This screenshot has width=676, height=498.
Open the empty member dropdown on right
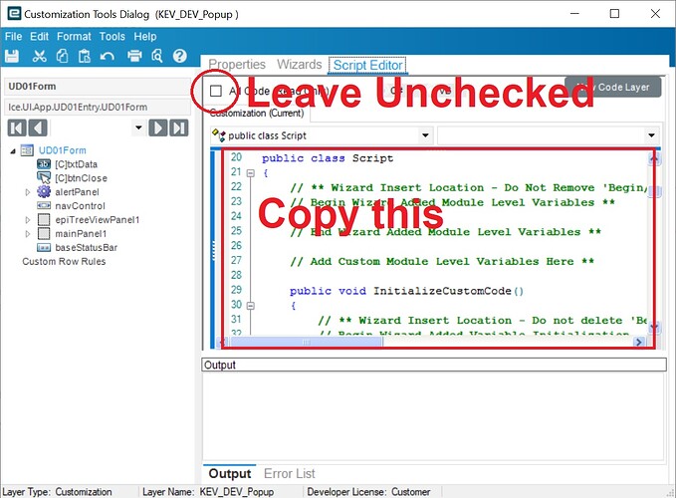tap(651, 135)
